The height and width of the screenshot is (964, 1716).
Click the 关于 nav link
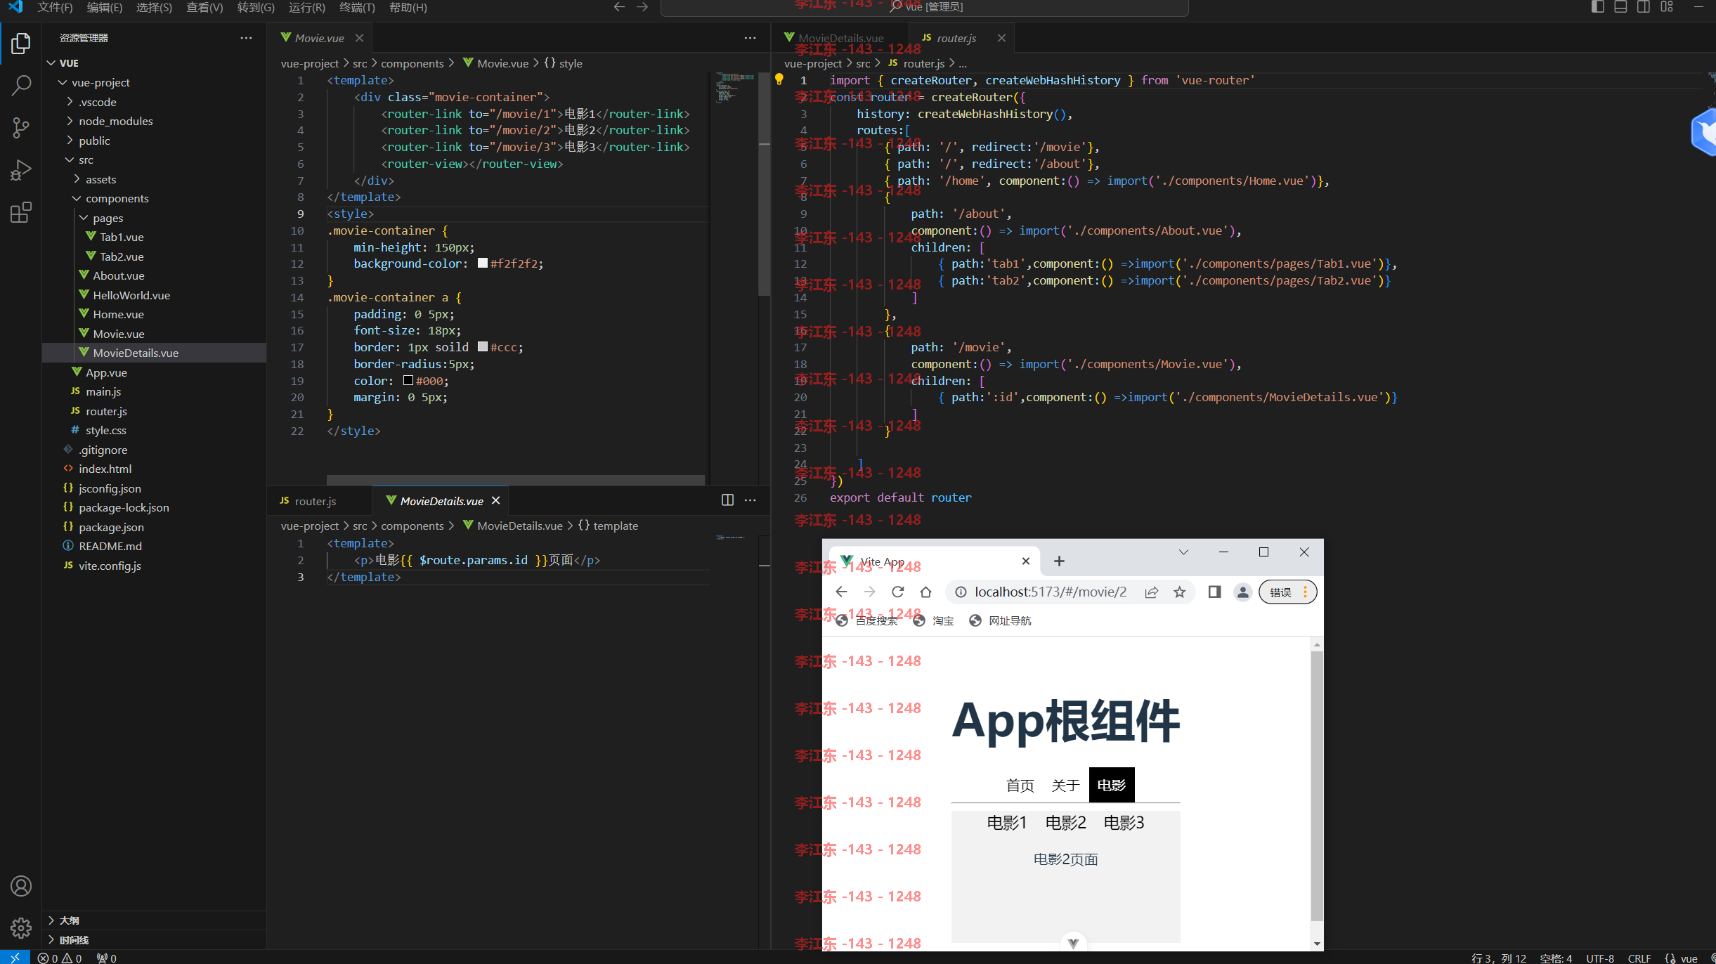tap(1065, 785)
